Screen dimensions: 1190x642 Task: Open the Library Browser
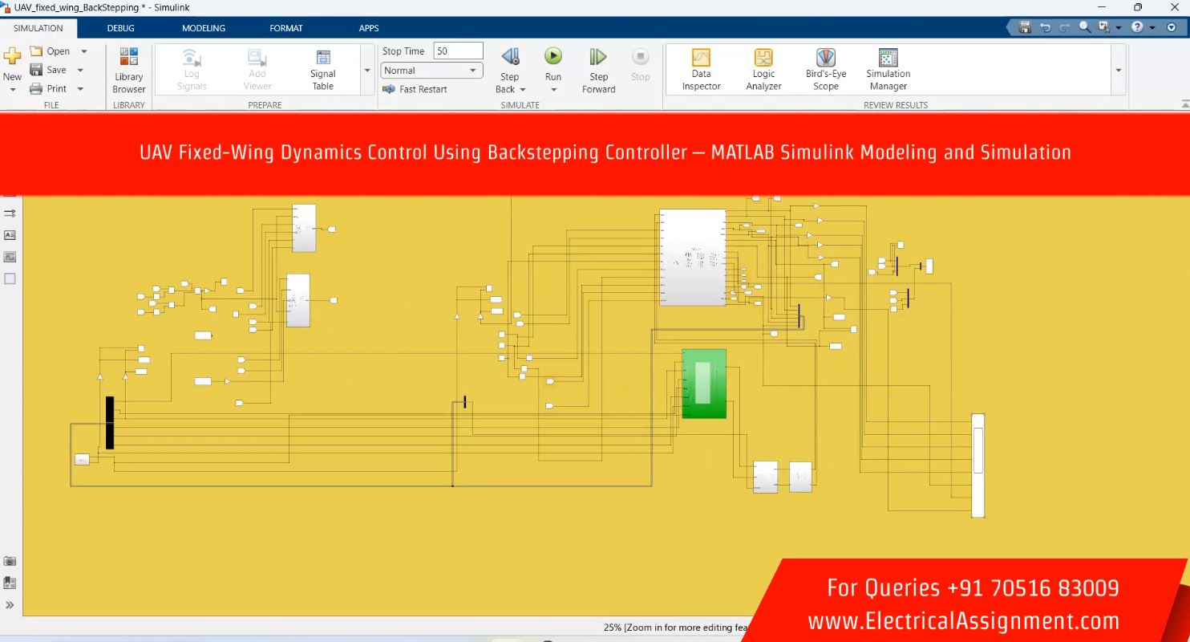click(x=128, y=70)
